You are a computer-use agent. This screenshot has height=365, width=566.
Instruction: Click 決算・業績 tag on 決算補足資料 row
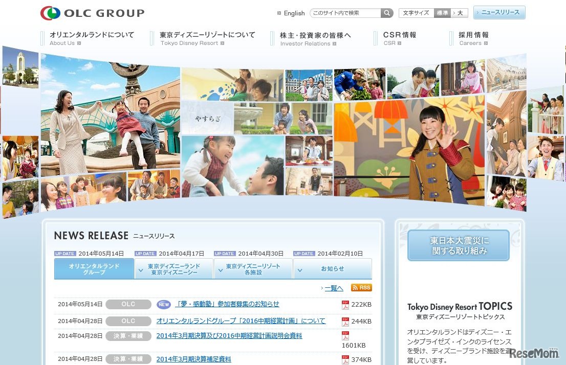128,359
